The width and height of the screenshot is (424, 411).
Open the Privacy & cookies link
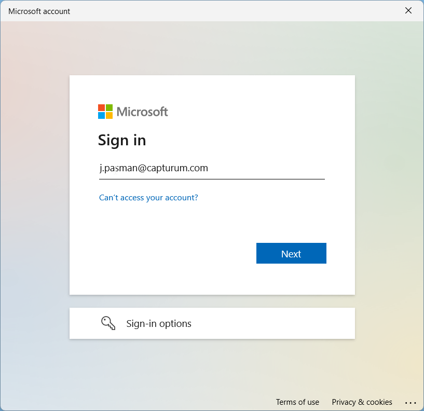tap(362, 402)
